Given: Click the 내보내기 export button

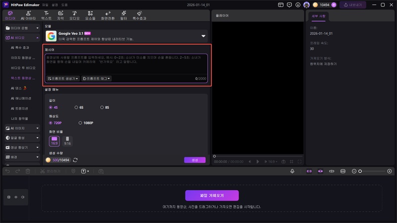Looking at the screenshot, I should click(353, 5).
